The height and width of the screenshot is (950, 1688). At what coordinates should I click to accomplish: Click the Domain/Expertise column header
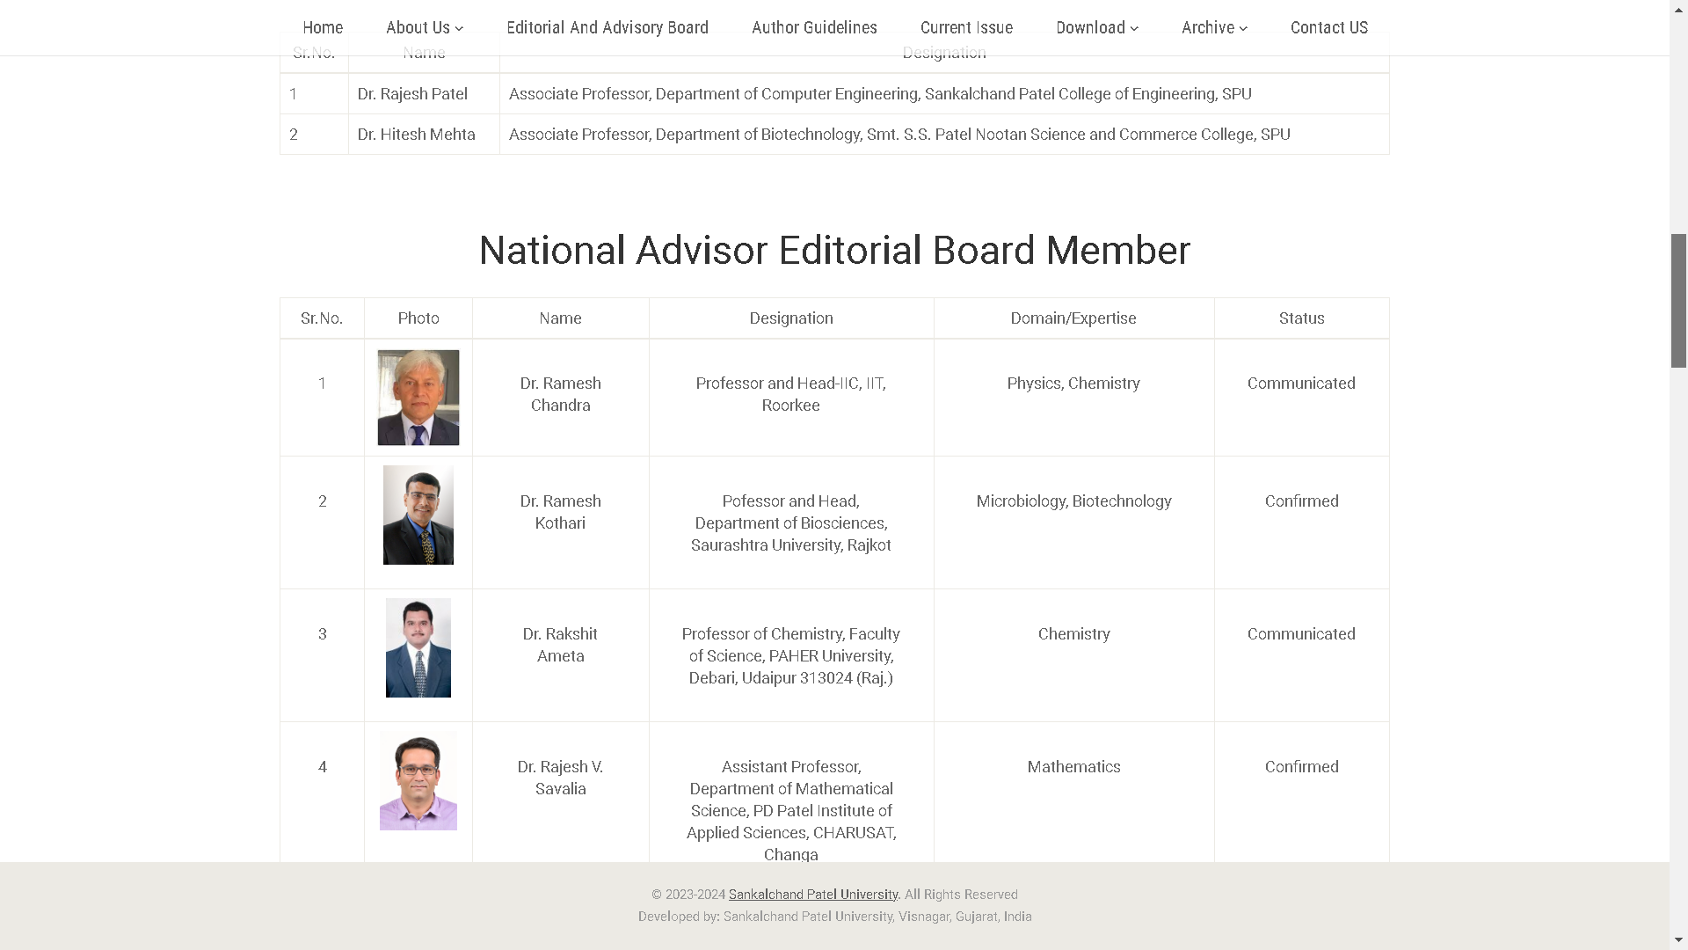pos(1073,318)
